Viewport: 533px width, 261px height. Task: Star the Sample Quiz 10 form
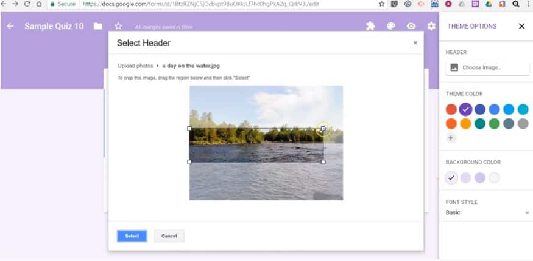coord(118,26)
